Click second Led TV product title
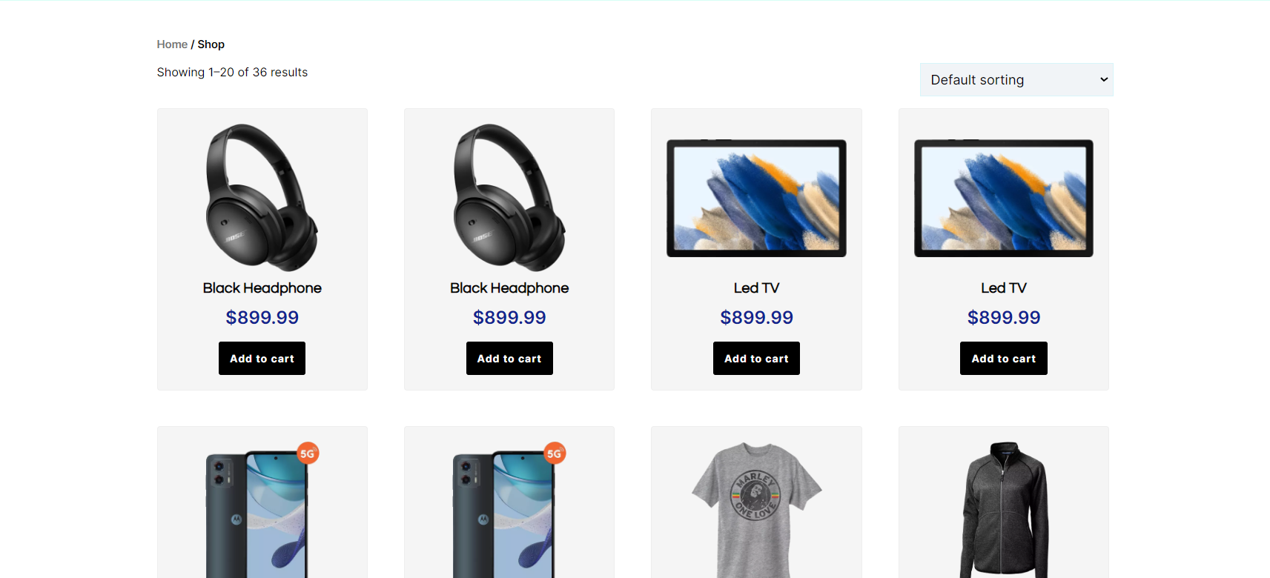 (x=1004, y=288)
